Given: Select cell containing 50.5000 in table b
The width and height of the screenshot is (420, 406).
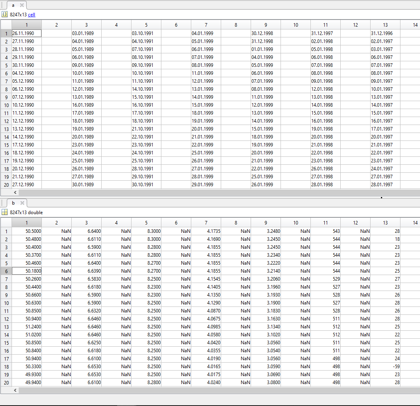Looking at the screenshot, I should coord(27,231).
